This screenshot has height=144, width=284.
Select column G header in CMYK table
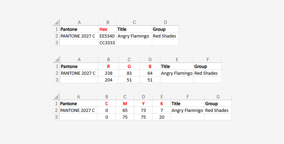[218, 97]
